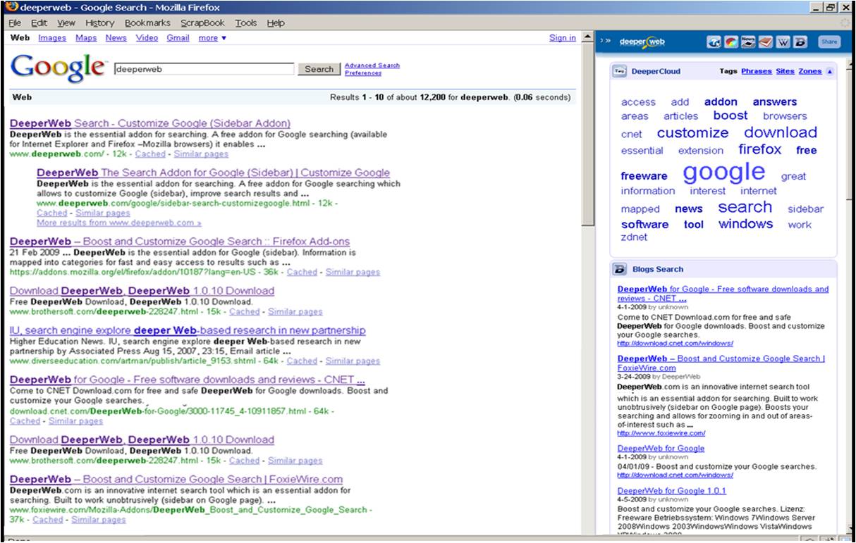This screenshot has height=543, width=856.
Task: Click the web search icon in DeeperWeb toolbar
Action: tap(714, 42)
